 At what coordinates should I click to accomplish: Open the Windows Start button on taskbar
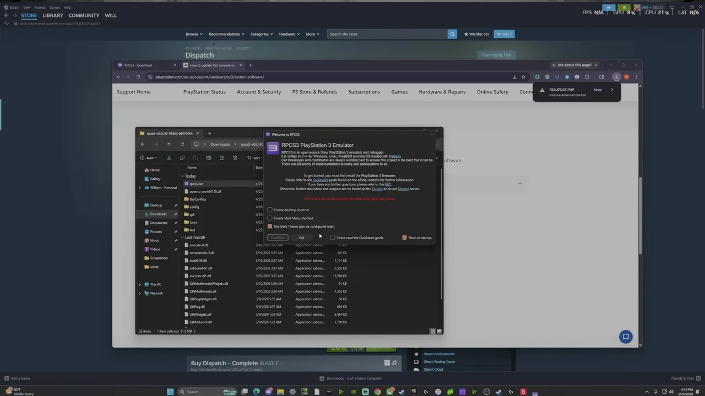170,392
